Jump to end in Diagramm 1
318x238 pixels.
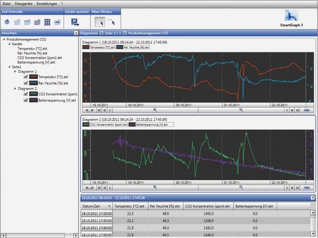click(x=297, y=110)
